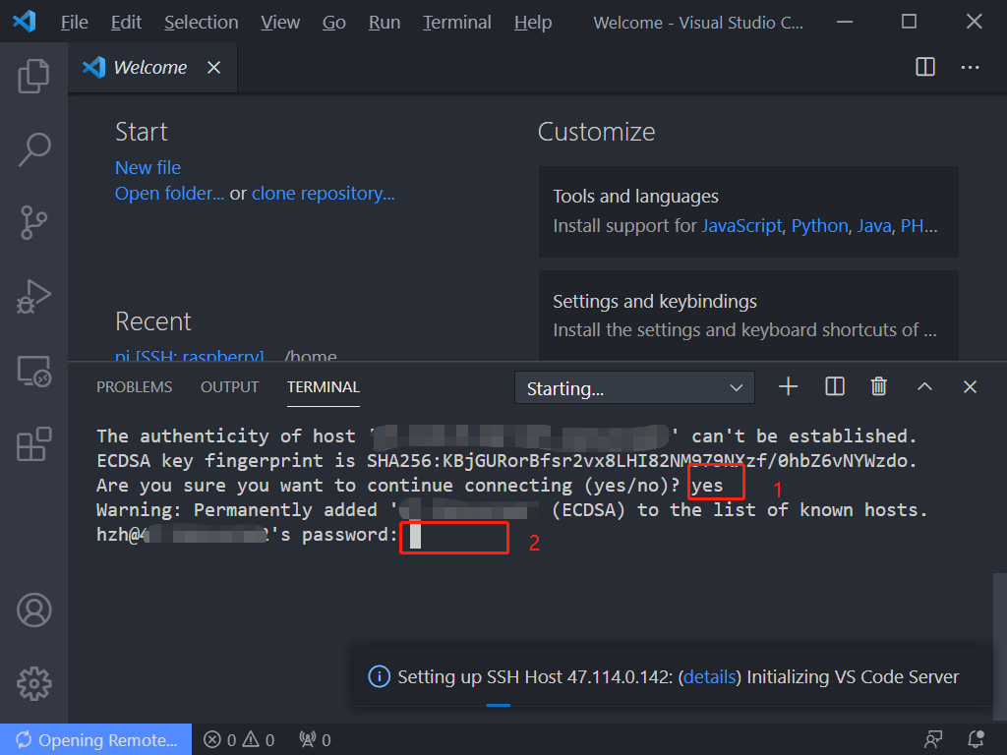This screenshot has width=1007, height=755.
Task: Open feedback icon in status bar
Action: (x=933, y=740)
